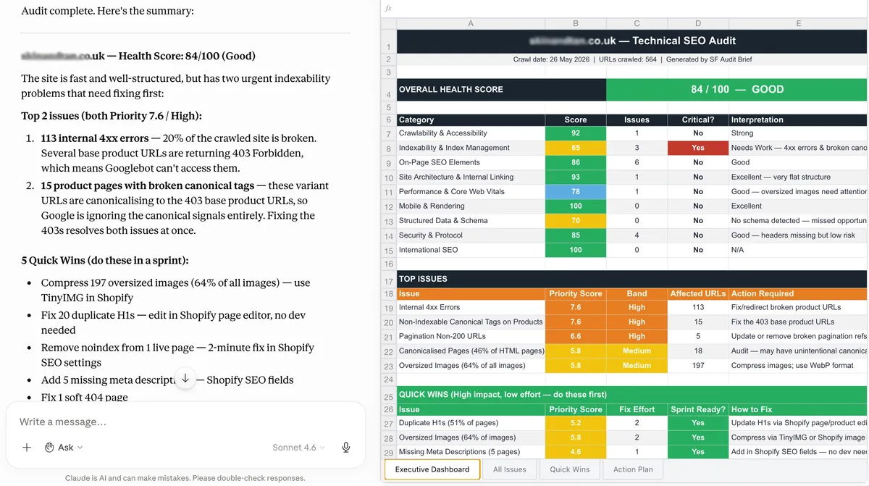The height and width of the screenshot is (486, 869).
Task: Click the Internal 4xx Errors issue cell
Action: click(471, 307)
